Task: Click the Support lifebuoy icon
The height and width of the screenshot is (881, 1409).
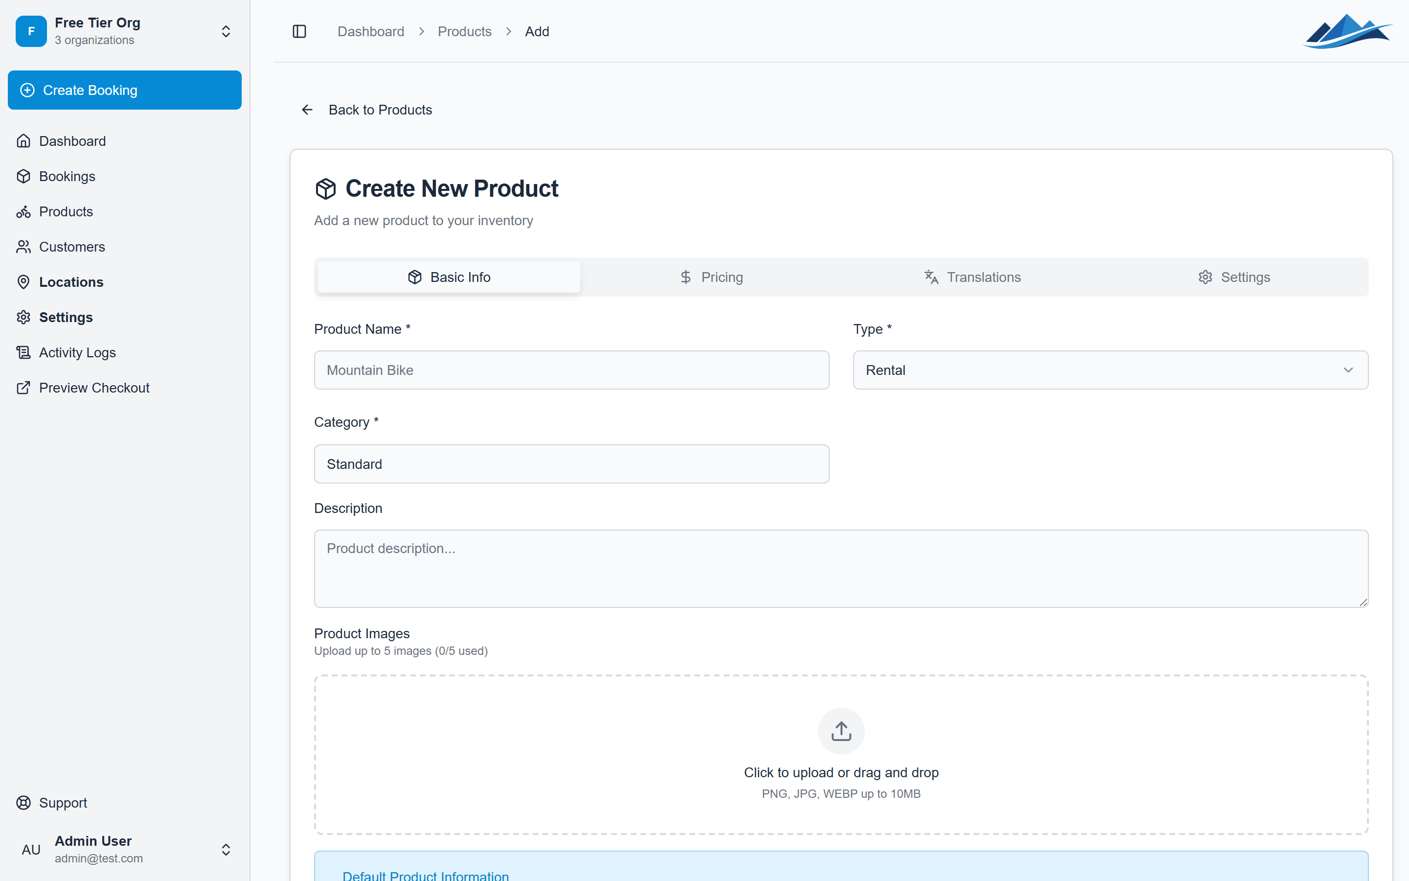Action: tap(23, 803)
